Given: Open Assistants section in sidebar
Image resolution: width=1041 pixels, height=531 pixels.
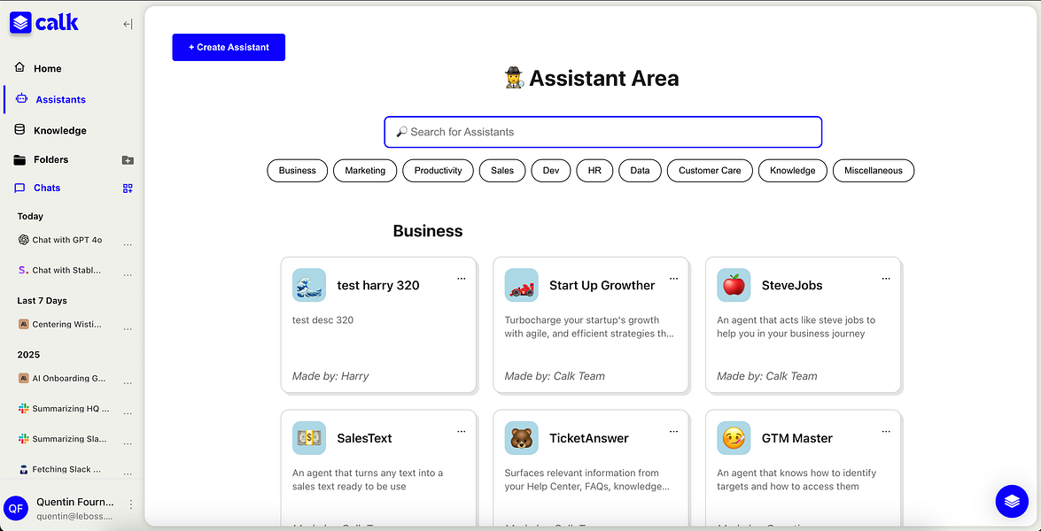Looking at the screenshot, I should pos(60,99).
